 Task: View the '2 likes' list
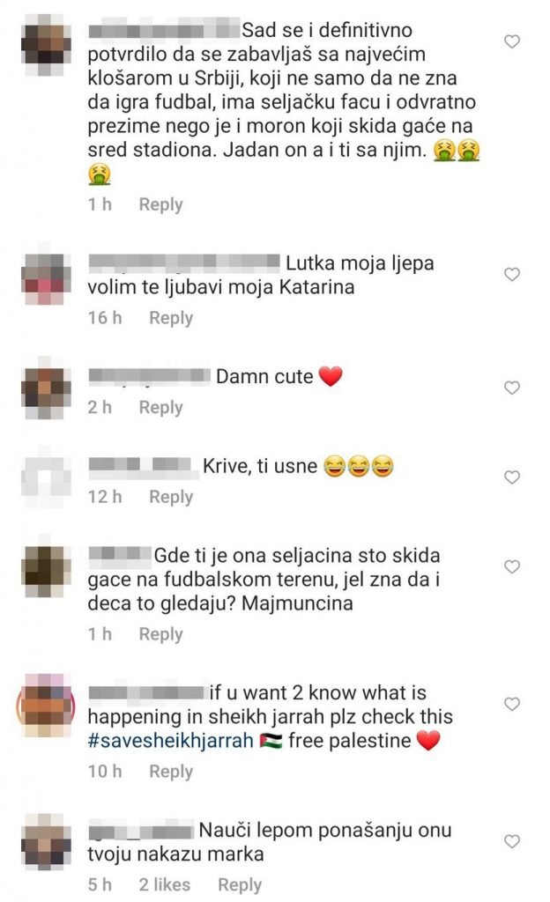point(165,884)
